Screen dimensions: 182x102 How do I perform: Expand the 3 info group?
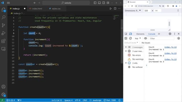pos(126,63)
